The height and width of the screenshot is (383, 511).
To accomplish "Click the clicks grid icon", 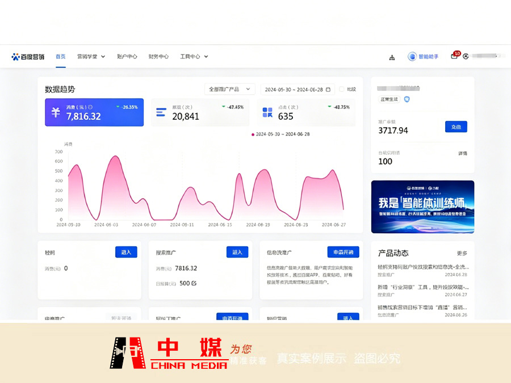I will (267, 112).
